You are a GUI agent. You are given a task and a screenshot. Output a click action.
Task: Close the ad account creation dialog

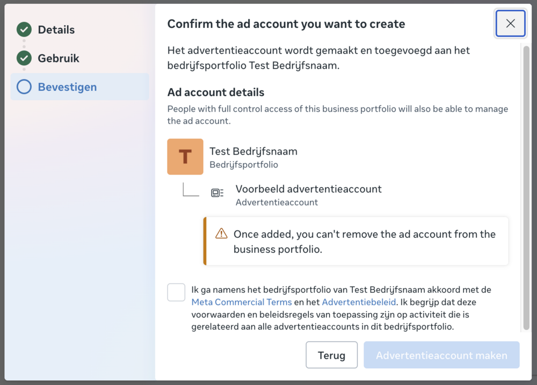coord(510,24)
